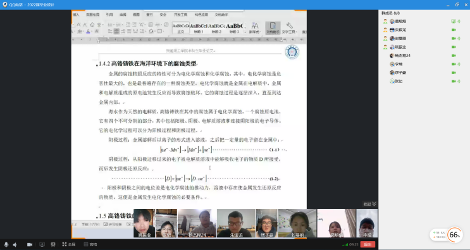Click the heading 1.4.2 高铬铸铁在海洋环境下的腐蚀类型
The width and height of the screenshot is (470, 250).
click(x=148, y=63)
